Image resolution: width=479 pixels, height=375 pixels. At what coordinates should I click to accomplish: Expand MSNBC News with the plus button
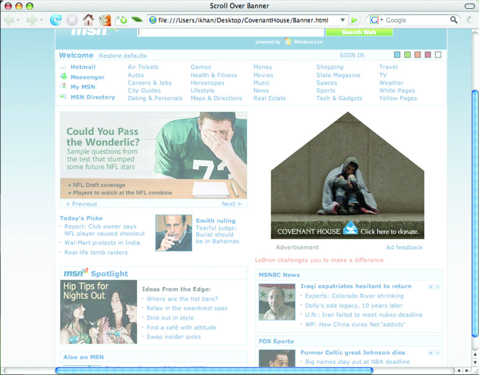pos(430,287)
